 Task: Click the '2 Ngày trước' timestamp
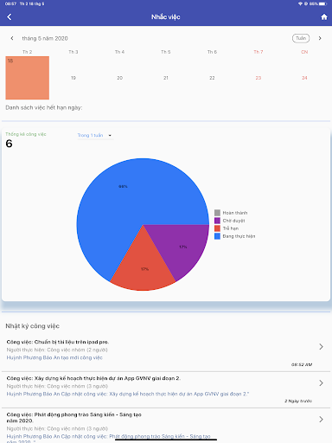(298, 401)
